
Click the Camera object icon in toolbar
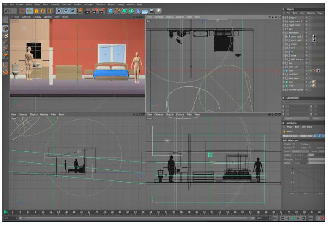152,11
